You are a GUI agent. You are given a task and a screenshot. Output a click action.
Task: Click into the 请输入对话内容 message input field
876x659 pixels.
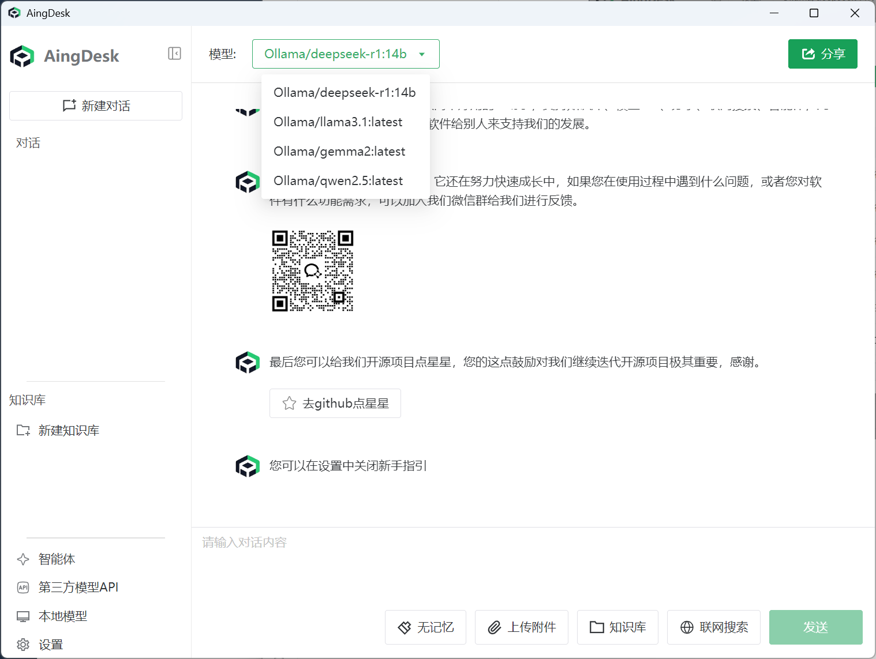[533, 565]
